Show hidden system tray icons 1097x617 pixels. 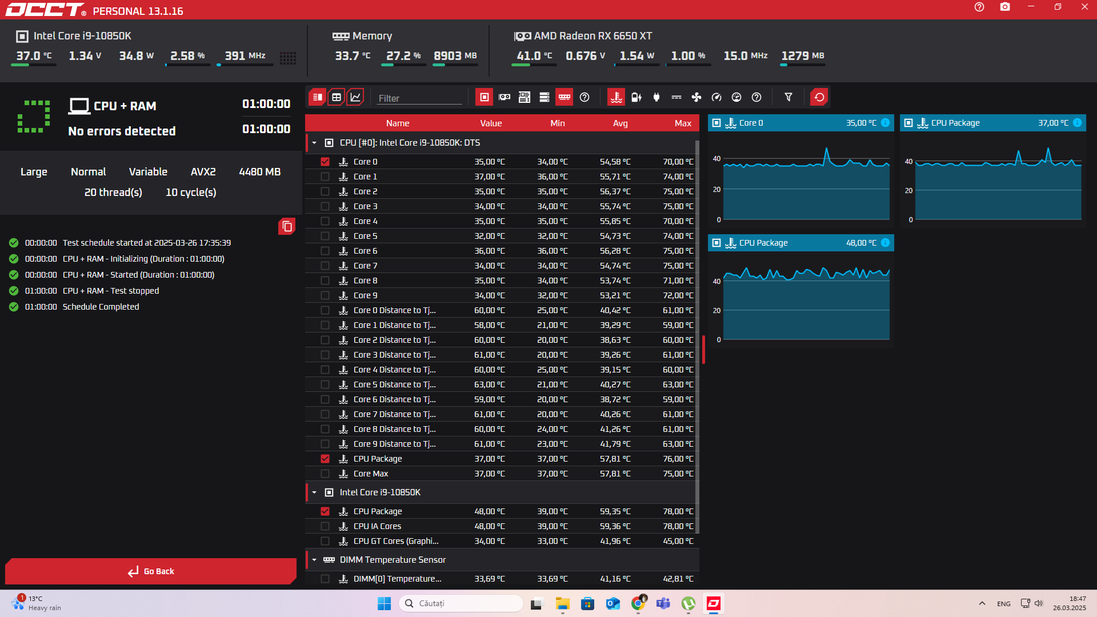(x=982, y=603)
